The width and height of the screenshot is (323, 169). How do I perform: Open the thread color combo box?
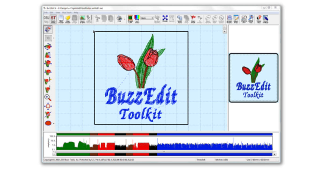click(147, 18)
